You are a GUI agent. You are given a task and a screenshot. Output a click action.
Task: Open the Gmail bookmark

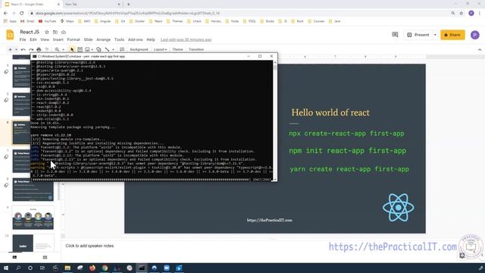pyautogui.click(x=27, y=21)
